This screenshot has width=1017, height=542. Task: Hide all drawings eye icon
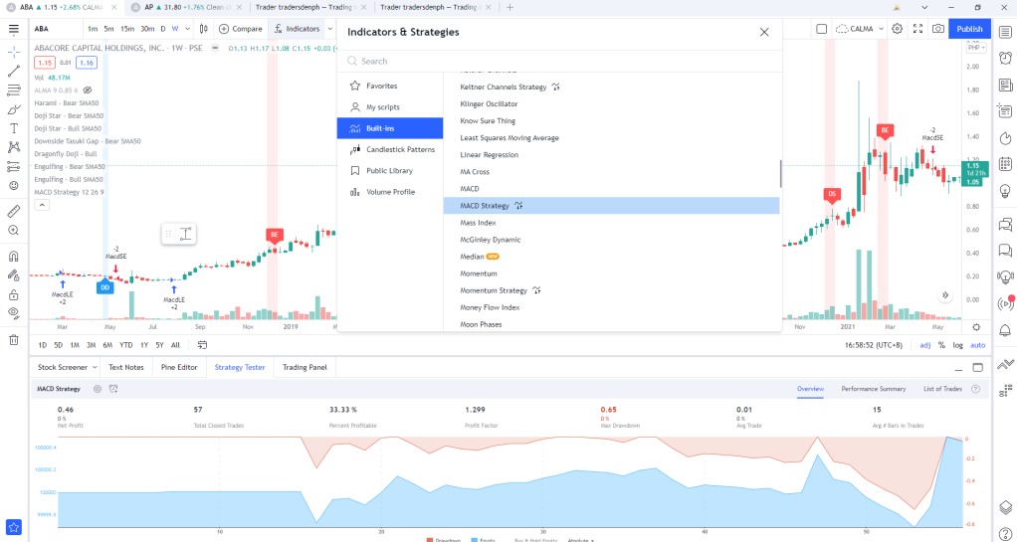(x=14, y=314)
